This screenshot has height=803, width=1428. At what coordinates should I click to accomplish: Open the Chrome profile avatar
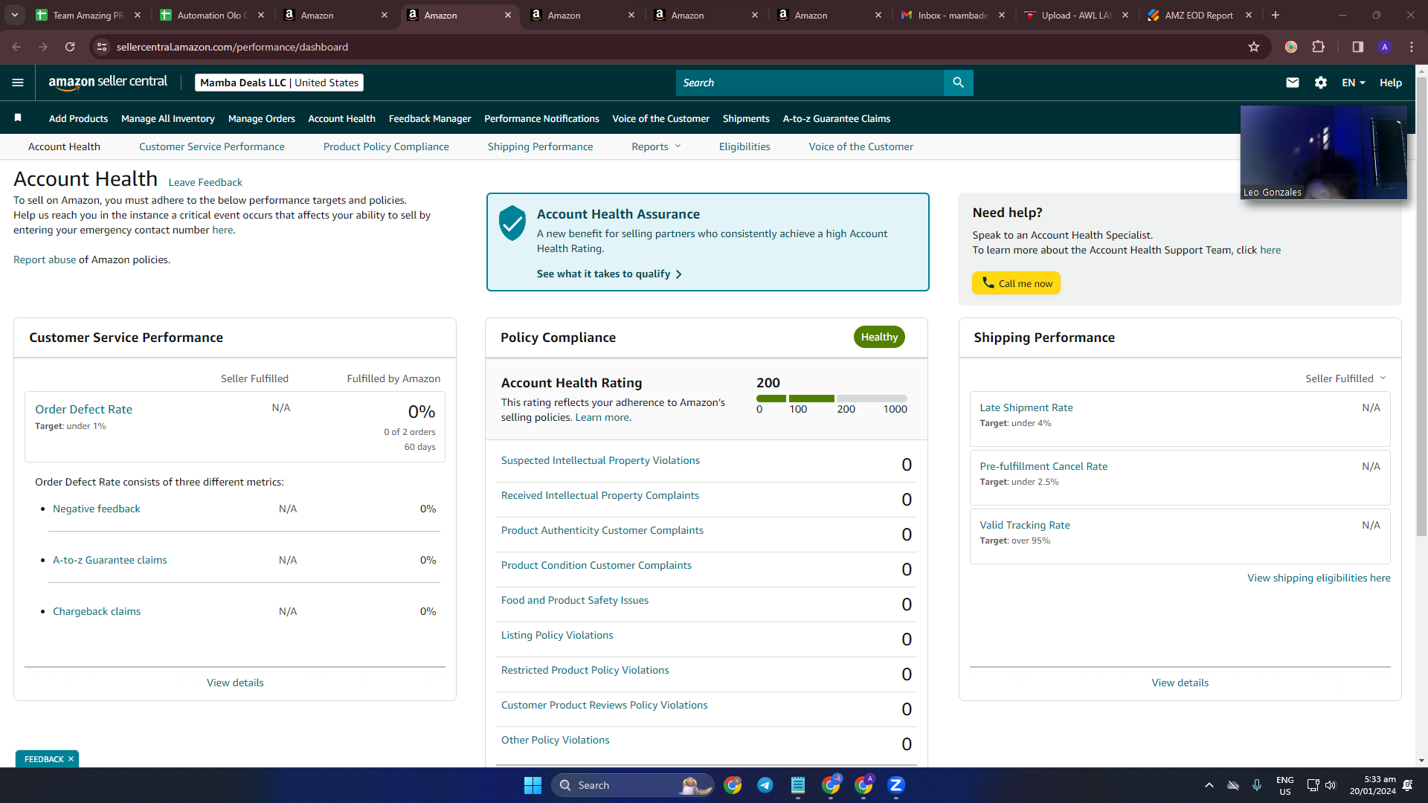click(x=1385, y=47)
